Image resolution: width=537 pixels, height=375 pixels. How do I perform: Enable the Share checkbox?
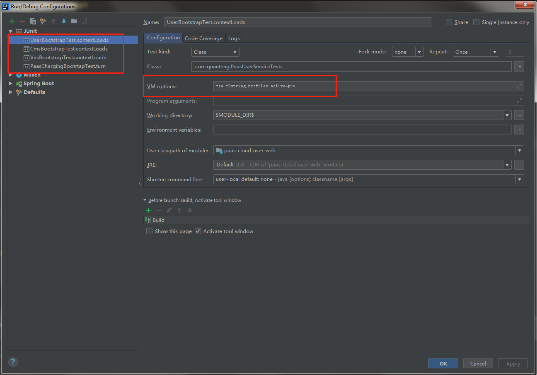(449, 22)
